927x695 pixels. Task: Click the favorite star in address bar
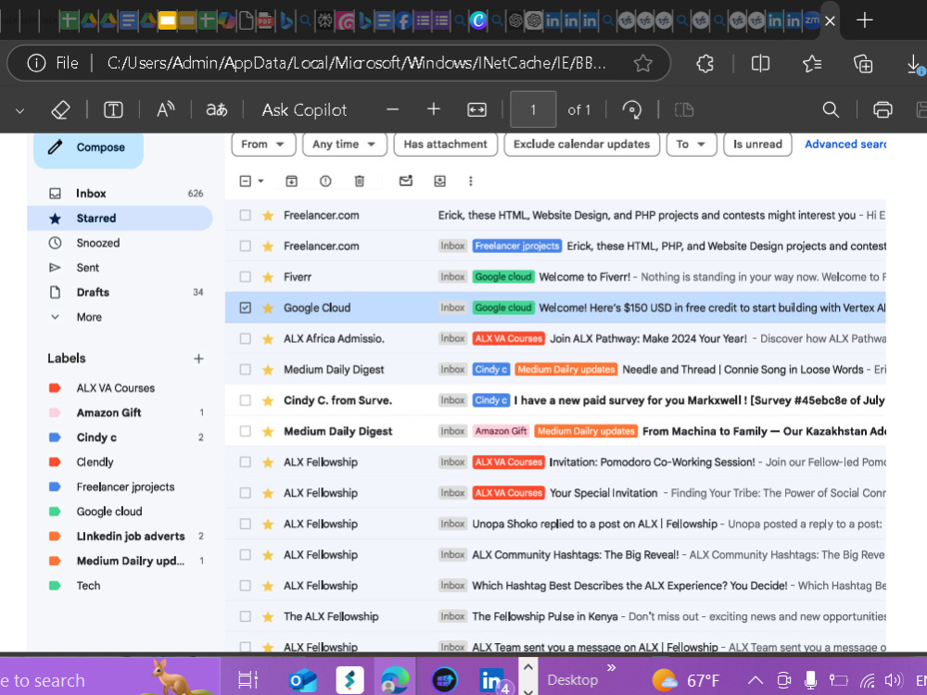[x=642, y=63]
